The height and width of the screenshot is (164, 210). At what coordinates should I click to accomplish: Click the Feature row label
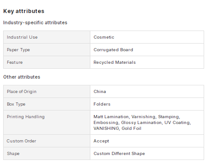(15, 62)
